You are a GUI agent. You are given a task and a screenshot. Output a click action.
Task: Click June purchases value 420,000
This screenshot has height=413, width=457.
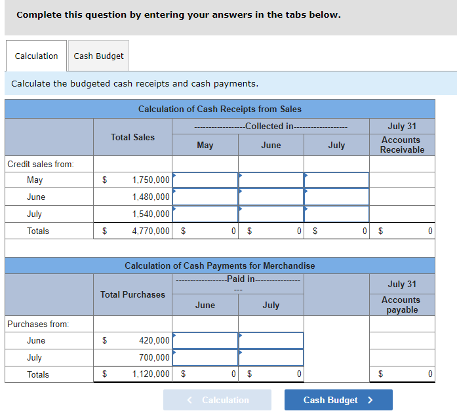coord(154,340)
